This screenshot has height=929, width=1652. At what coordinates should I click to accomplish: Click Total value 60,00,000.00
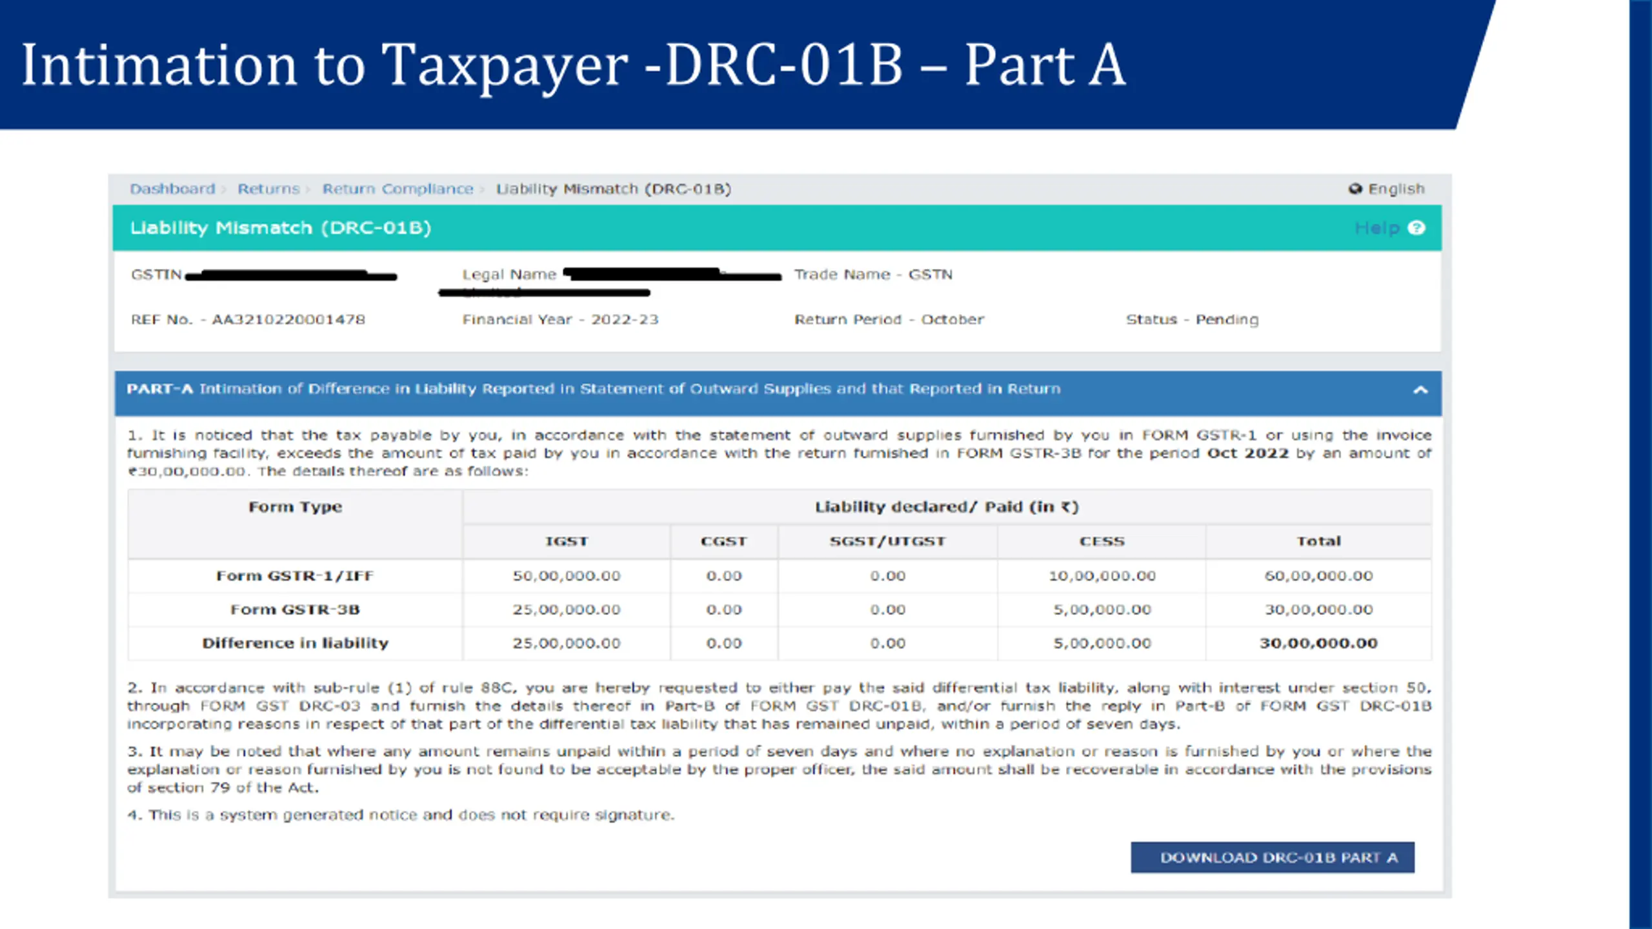pyautogui.click(x=1318, y=575)
